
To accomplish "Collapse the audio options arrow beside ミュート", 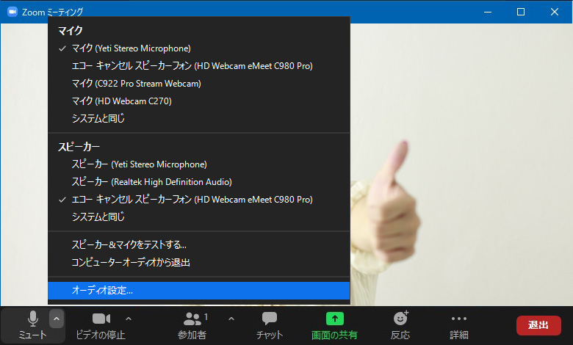I will (57, 319).
